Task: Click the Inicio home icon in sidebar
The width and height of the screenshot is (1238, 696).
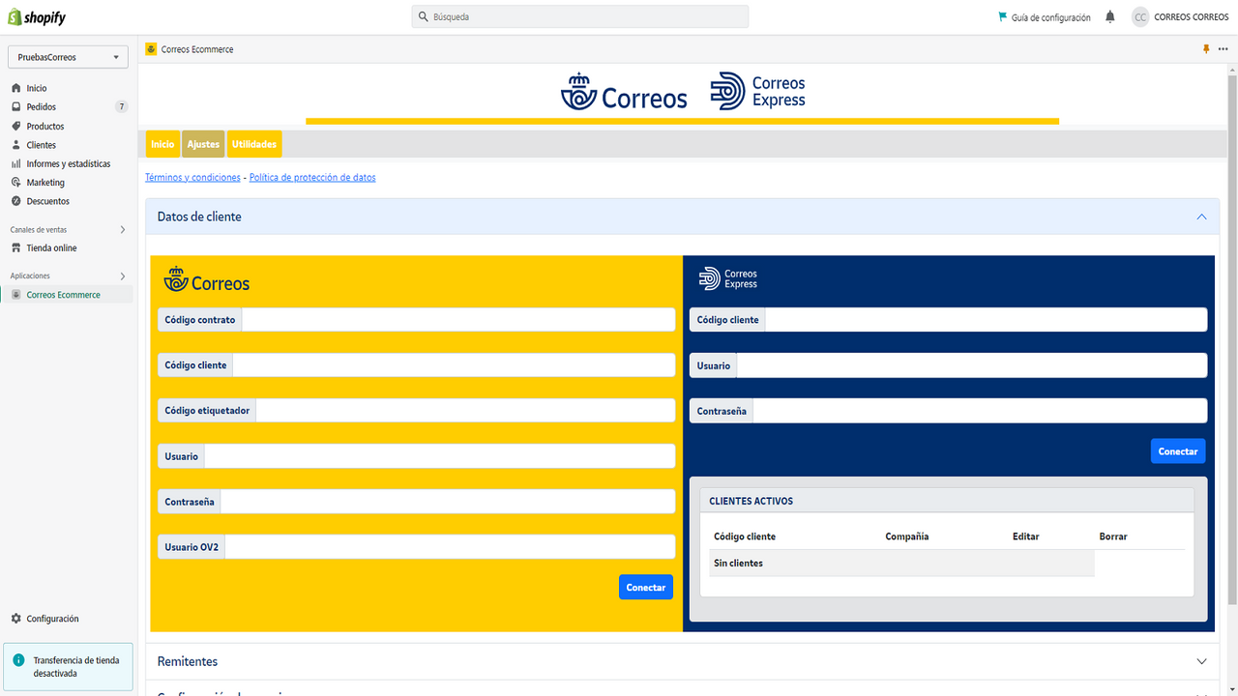Action: [x=16, y=88]
